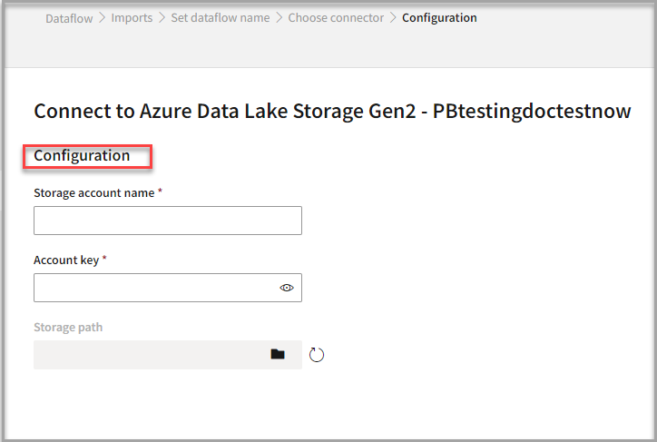
Task: Click the greyed Storage path label
Action: pyautogui.click(x=68, y=328)
